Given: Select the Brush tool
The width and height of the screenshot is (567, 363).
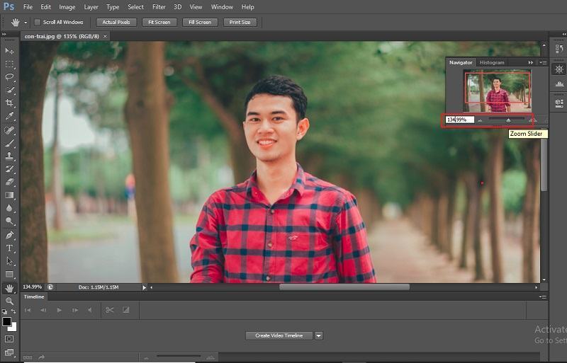Looking at the screenshot, I should (9, 143).
